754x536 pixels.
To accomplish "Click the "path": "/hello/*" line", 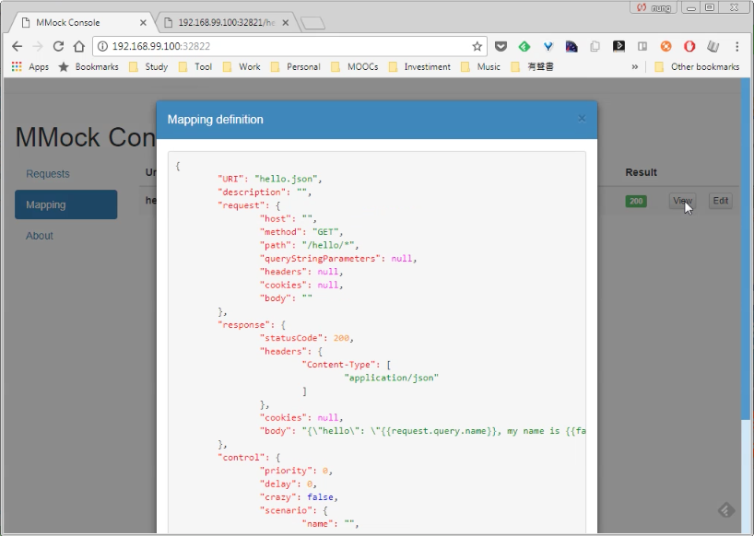I will pyautogui.click(x=309, y=245).
